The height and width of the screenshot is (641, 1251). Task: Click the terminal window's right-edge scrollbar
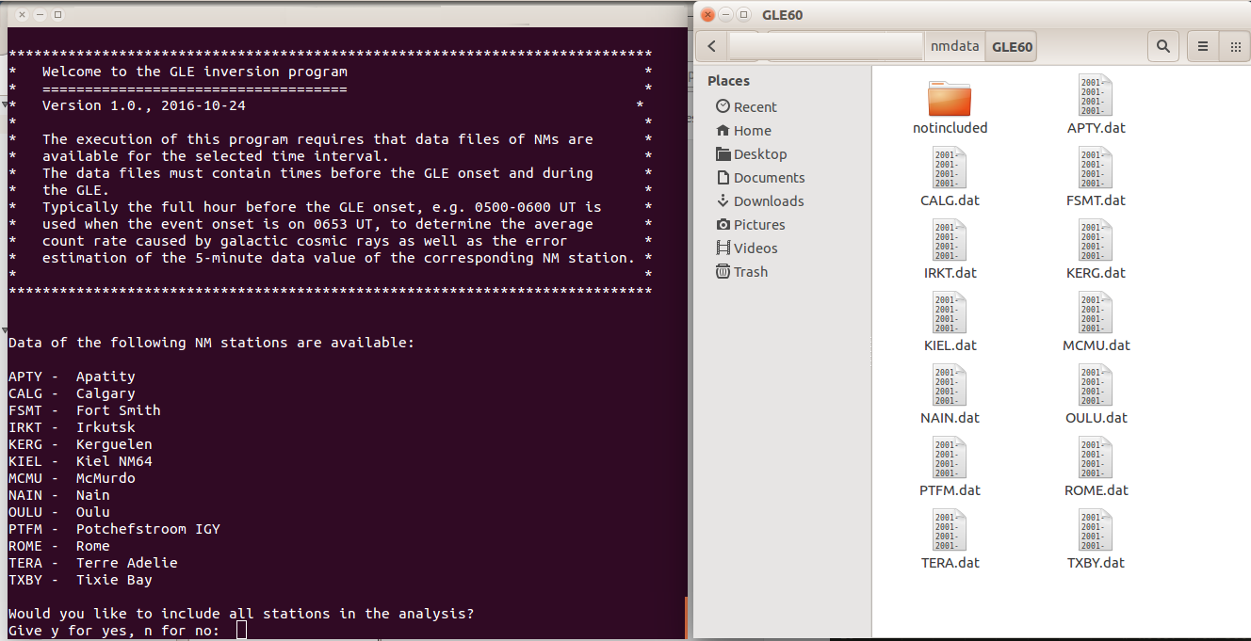tap(686, 617)
